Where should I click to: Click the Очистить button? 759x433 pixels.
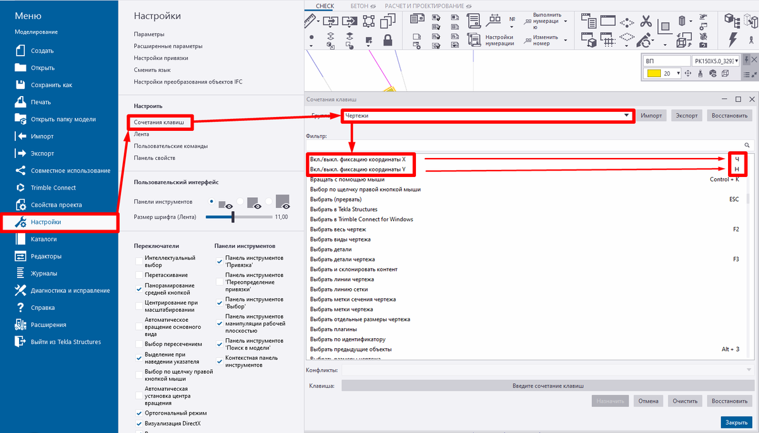(685, 401)
